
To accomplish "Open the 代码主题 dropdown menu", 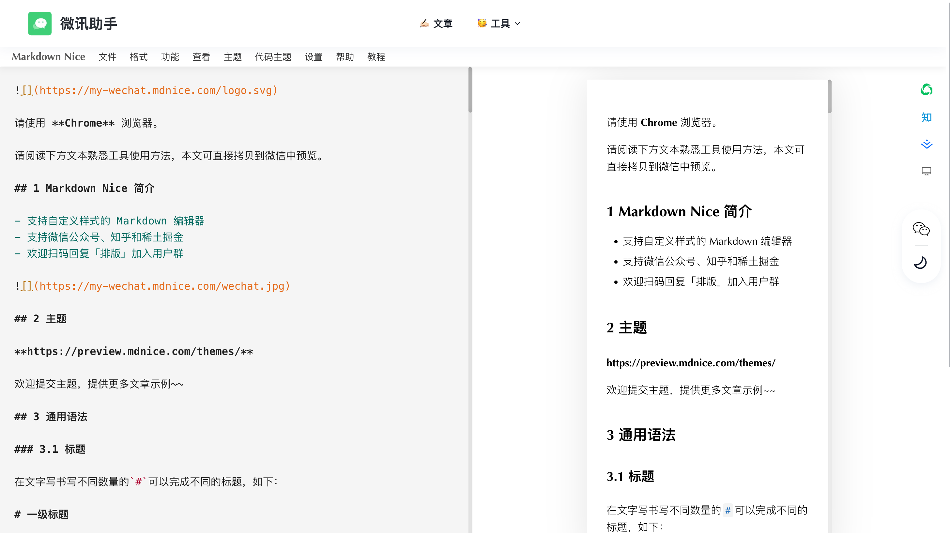I will point(273,57).
